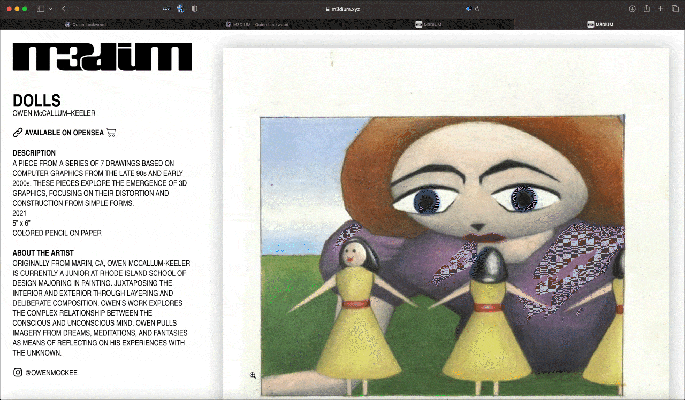Click the year 2021 text

19,213
